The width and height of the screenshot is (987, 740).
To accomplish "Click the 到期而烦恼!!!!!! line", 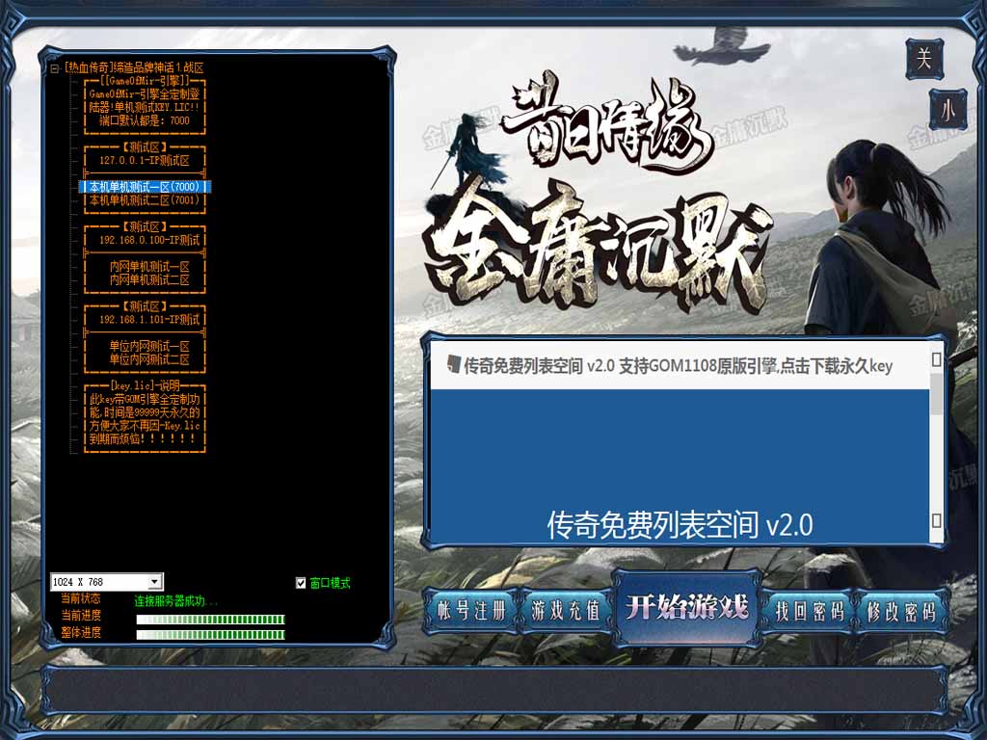I will 145,438.
